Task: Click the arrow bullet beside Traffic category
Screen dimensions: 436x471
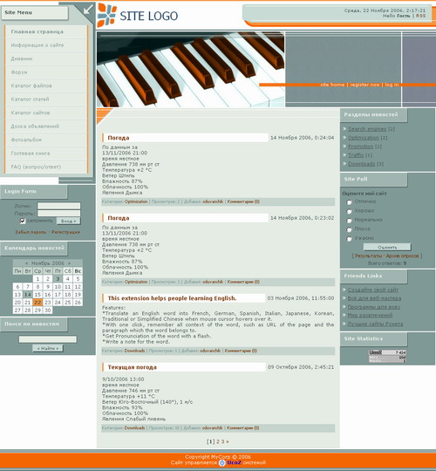Action: 344,155
